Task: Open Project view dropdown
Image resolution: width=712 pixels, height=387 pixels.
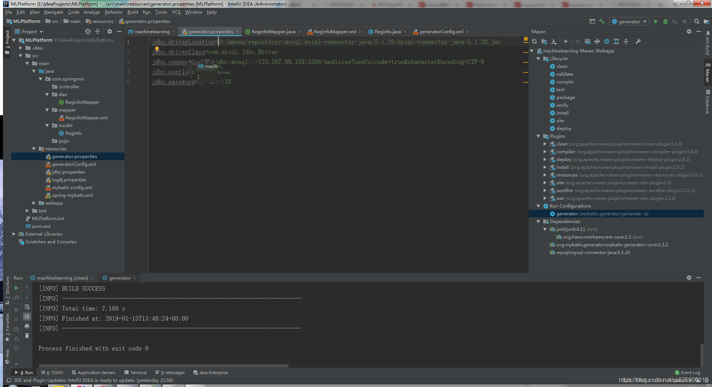Action: point(29,31)
